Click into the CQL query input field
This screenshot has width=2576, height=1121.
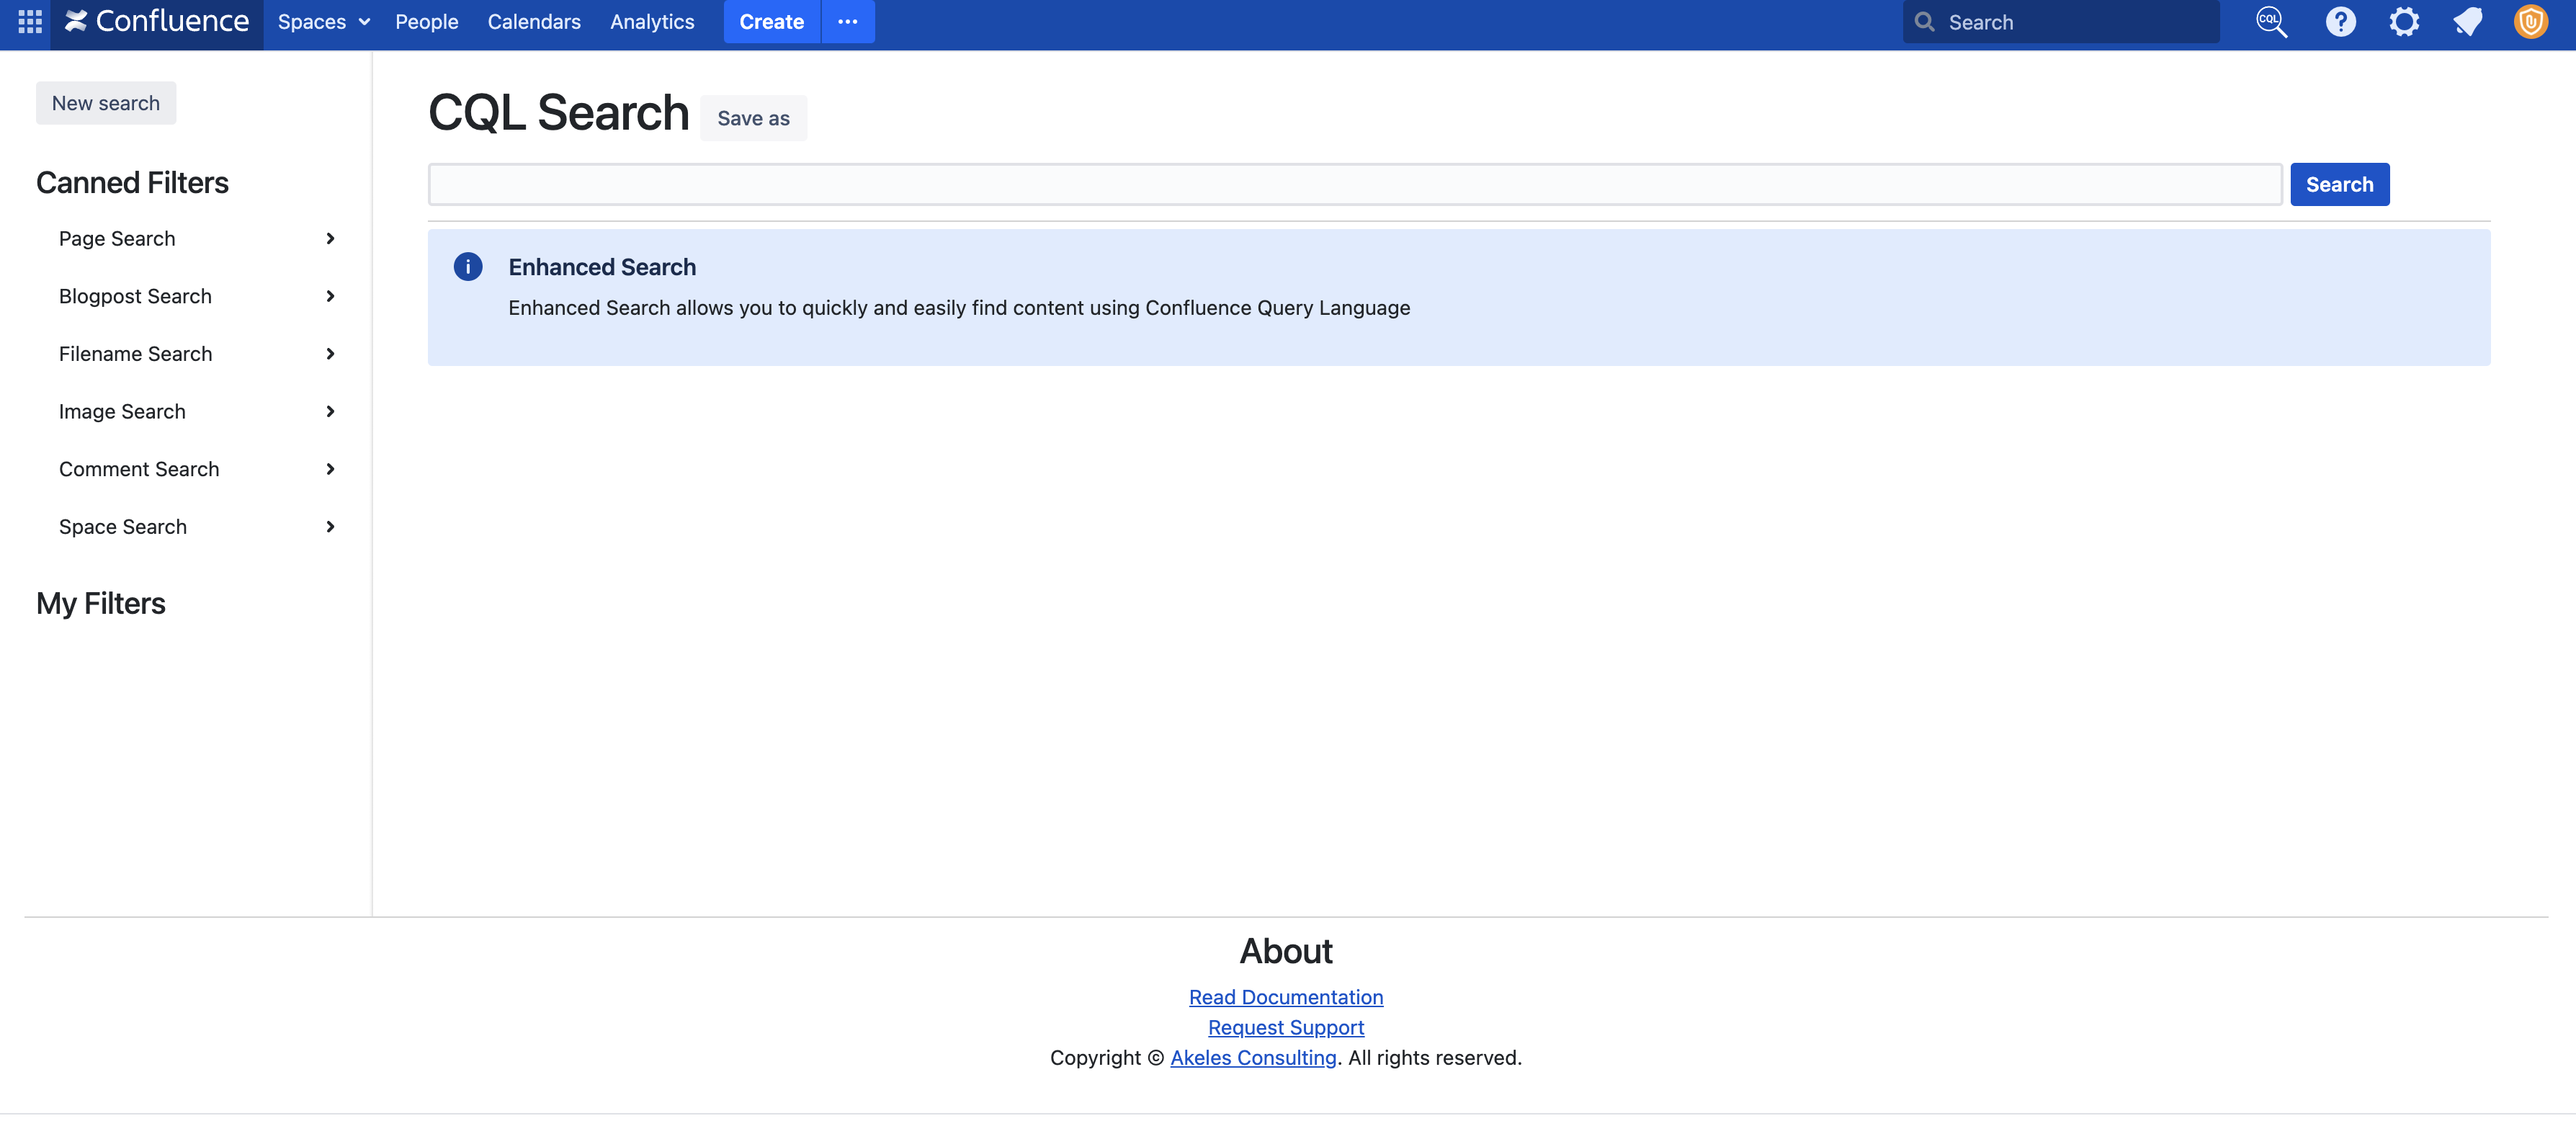[1354, 184]
